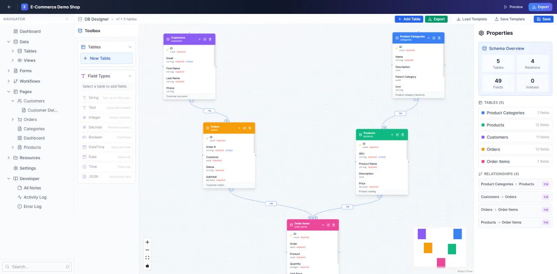Click the Save Template button
This screenshot has height=274, width=557.
click(x=510, y=19)
